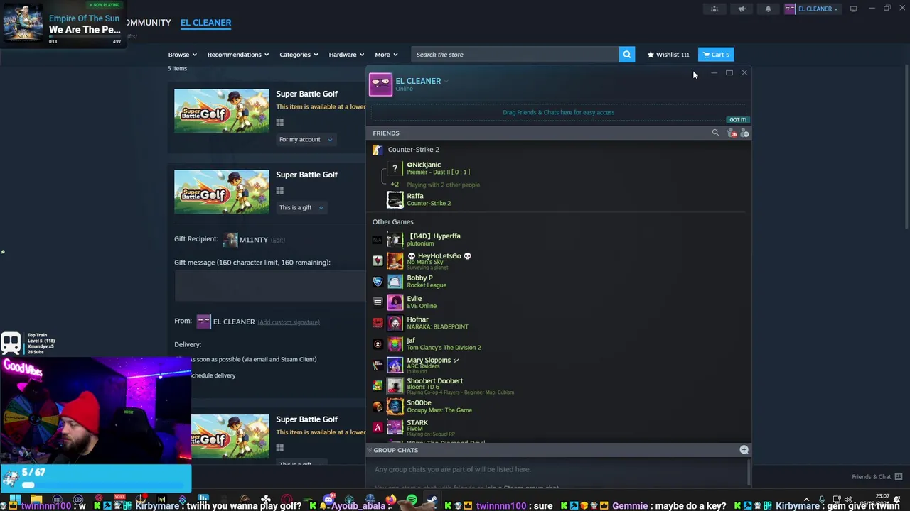Image resolution: width=910 pixels, height=511 pixels.
Task: Click third Super Battle Golf thumbnail at bottom
Action: point(230,436)
